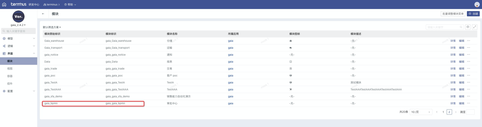
Task: Open the gaia application link in Data row
Action: [231, 61]
